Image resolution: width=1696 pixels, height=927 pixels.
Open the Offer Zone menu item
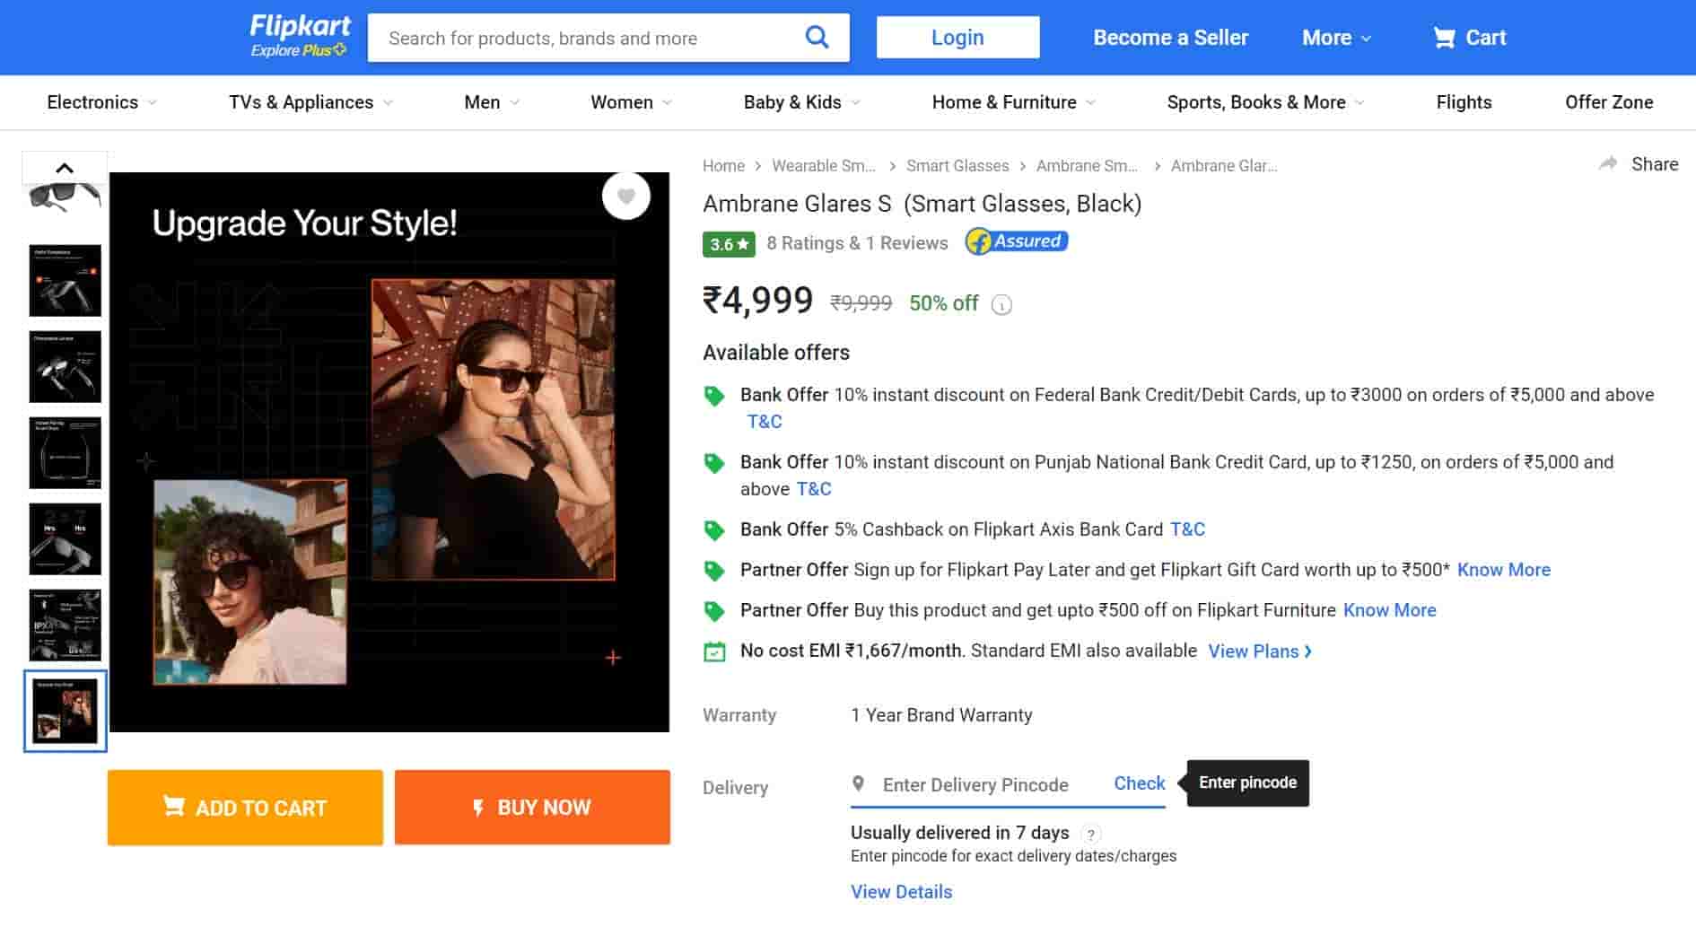pyautogui.click(x=1609, y=102)
